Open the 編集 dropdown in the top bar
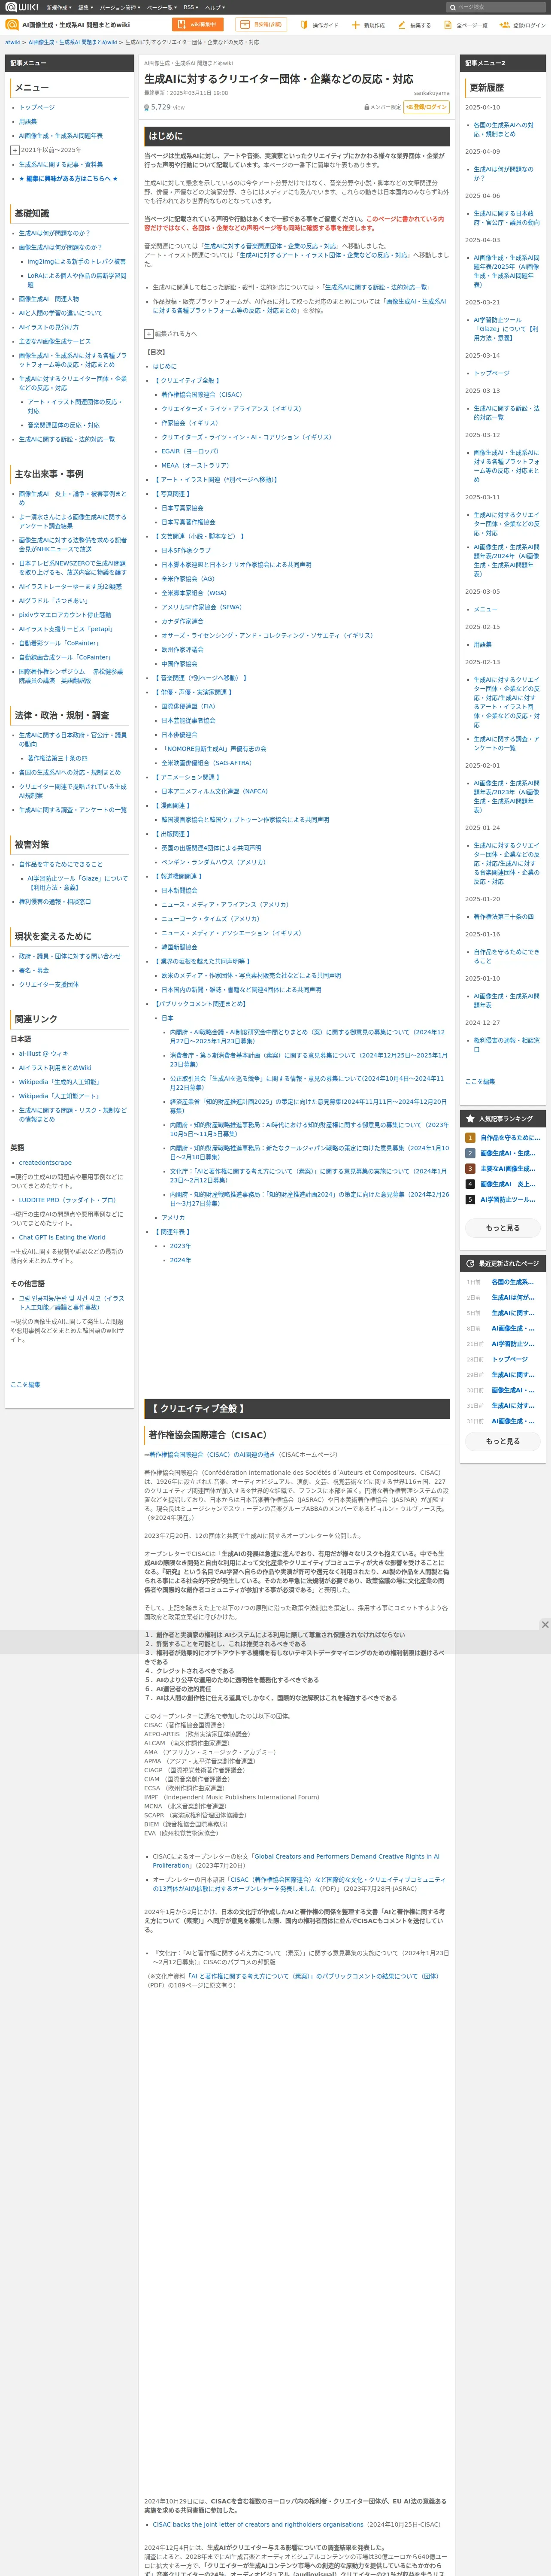 86,7
